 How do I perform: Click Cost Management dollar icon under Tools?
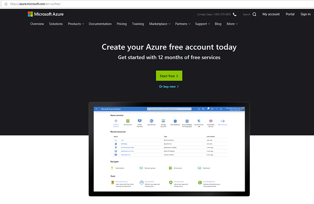click(200, 183)
